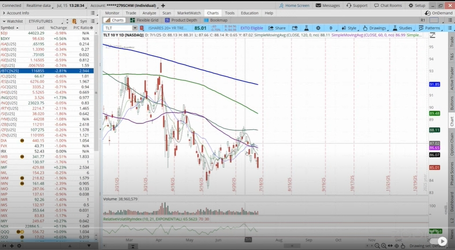Open the Home Screen
Viewport: 455px width, 250px height.
[294, 5]
